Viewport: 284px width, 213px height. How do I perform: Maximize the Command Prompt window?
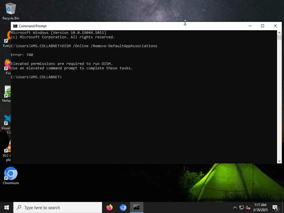pyautogui.click(x=263, y=26)
